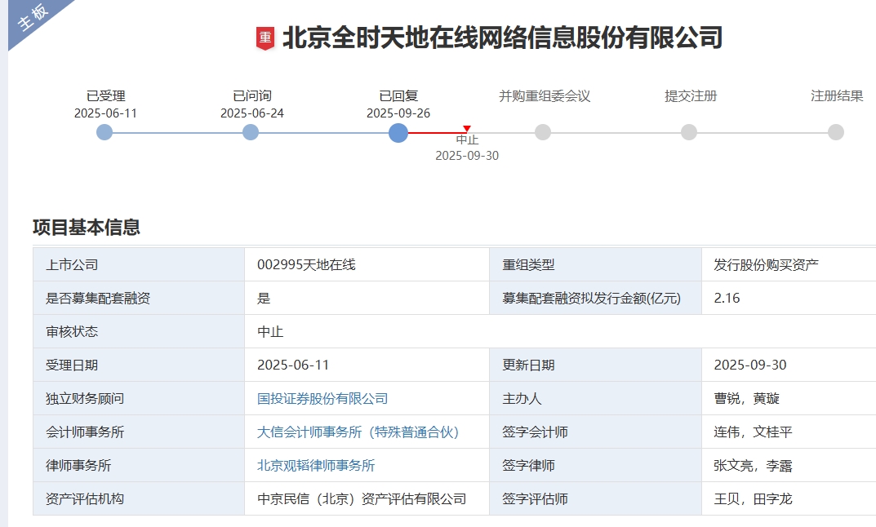Click the 是 value cell

click(x=367, y=298)
